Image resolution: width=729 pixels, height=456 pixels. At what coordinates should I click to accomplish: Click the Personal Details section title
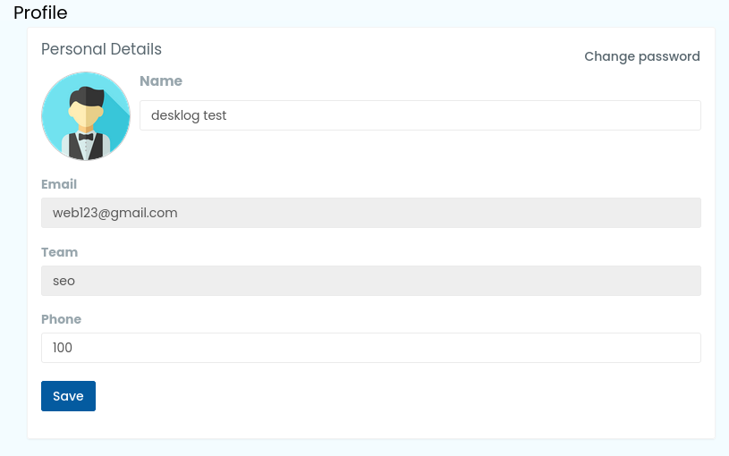101,49
